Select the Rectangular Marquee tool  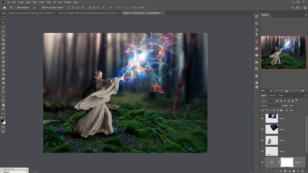click(3, 27)
